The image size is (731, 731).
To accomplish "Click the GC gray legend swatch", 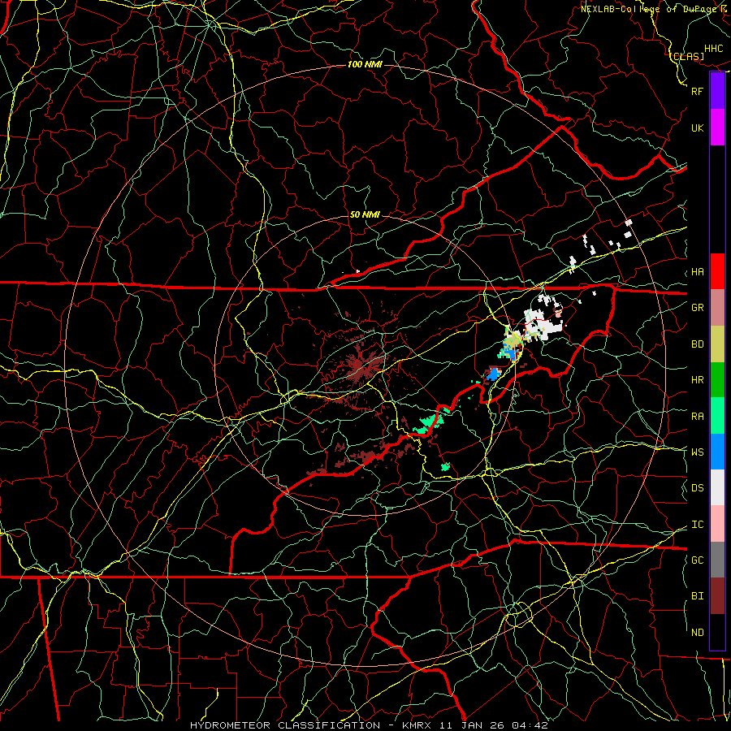I will (717, 560).
